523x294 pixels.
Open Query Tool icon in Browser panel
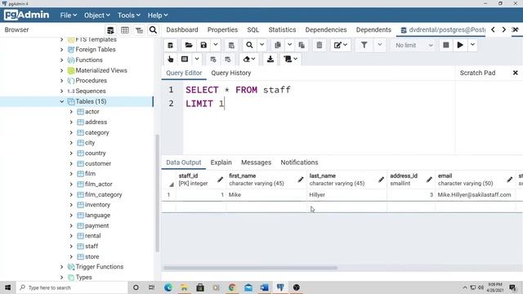110,30
